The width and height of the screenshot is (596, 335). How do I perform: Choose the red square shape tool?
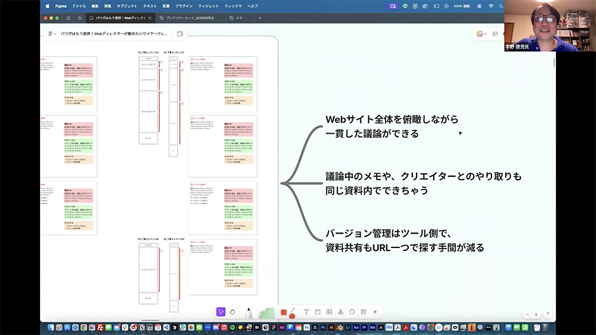tap(283, 313)
